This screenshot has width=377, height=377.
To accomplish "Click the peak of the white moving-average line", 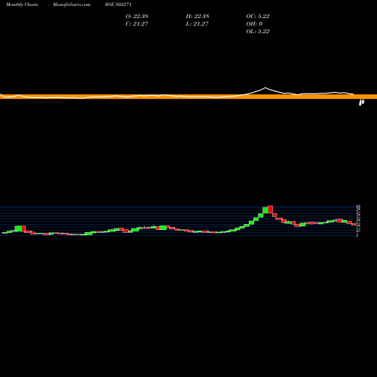I will point(265,87).
